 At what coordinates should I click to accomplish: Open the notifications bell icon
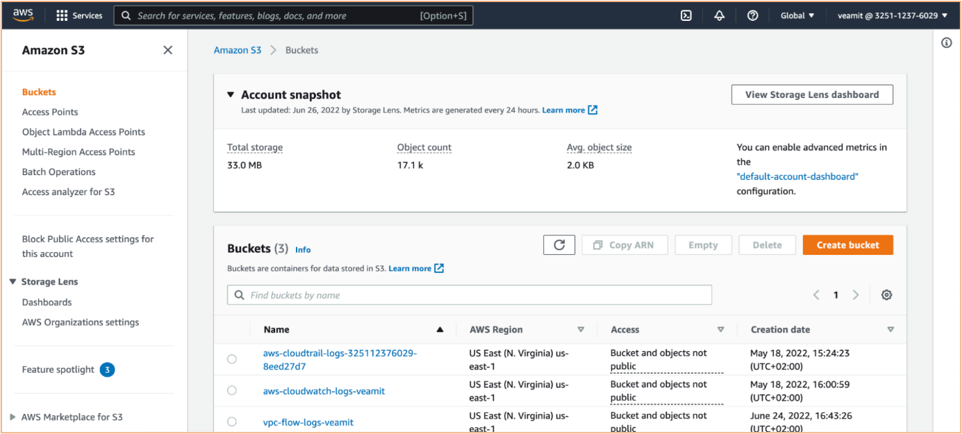click(x=720, y=15)
